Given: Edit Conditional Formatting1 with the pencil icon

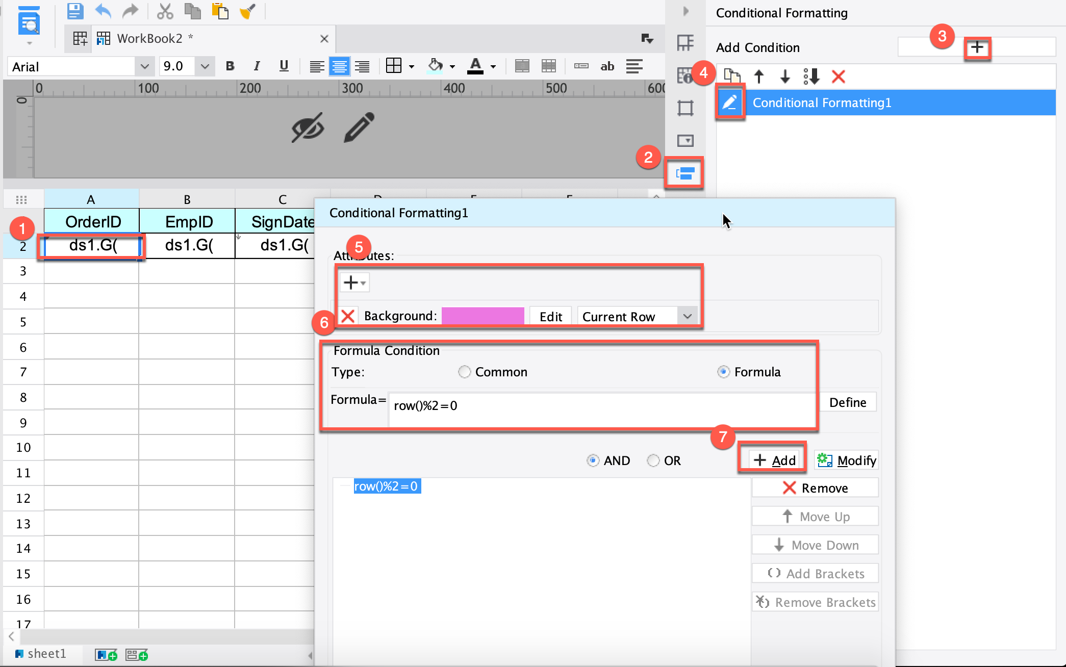Looking at the screenshot, I should pyautogui.click(x=730, y=102).
